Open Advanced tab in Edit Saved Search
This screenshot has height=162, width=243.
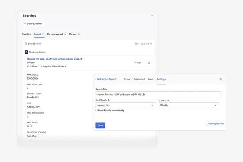[x=139, y=79]
